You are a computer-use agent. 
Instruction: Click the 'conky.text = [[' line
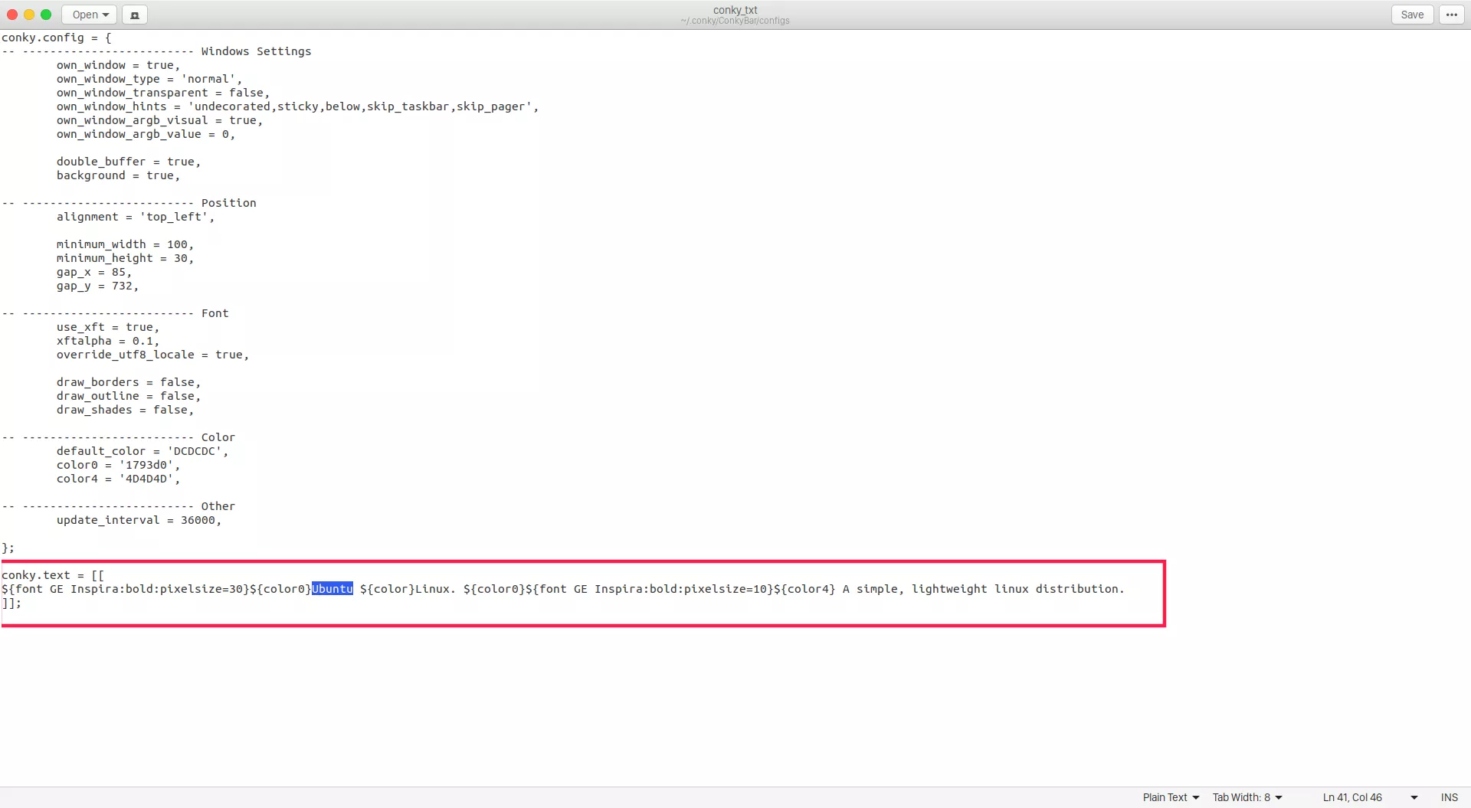(53, 575)
